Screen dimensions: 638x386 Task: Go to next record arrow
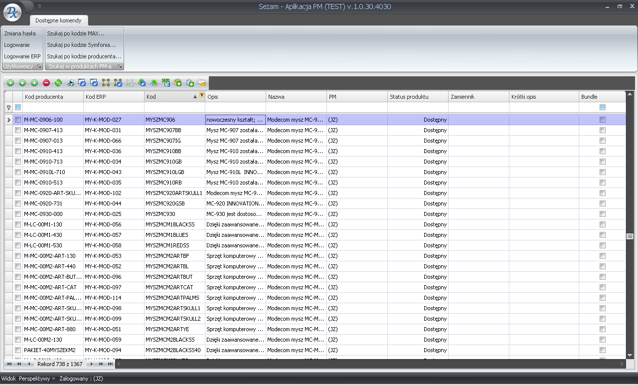(91, 364)
